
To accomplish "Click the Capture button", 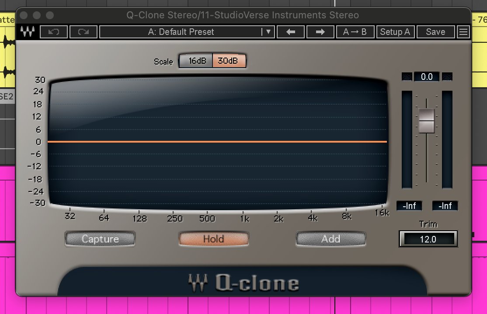I will (100, 239).
